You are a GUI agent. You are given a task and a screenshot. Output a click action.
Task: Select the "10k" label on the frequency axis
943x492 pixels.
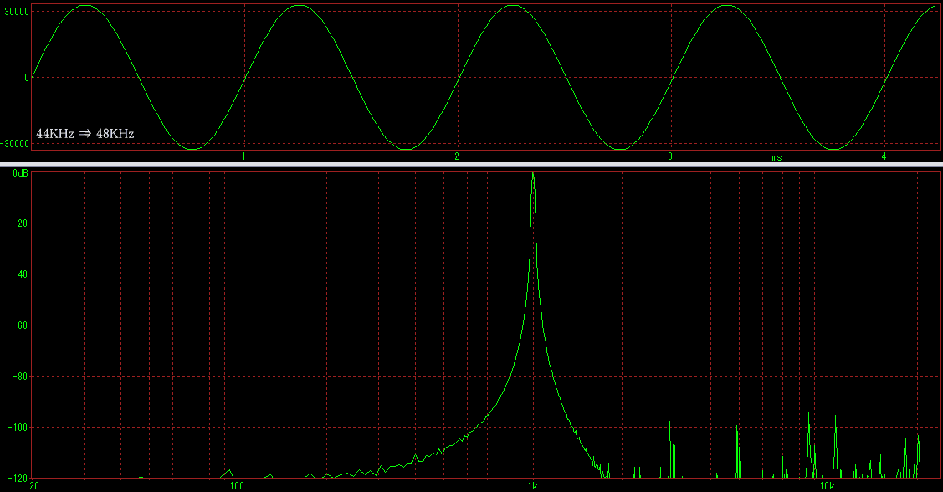click(x=828, y=486)
